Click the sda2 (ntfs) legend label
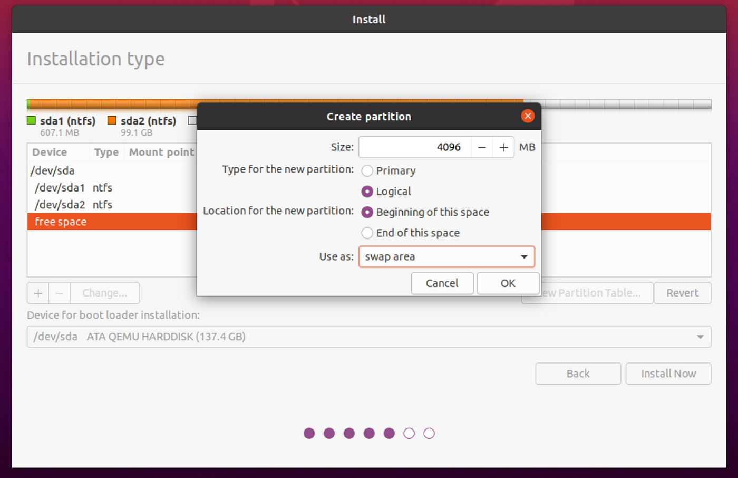Image resolution: width=738 pixels, height=478 pixels. point(149,121)
